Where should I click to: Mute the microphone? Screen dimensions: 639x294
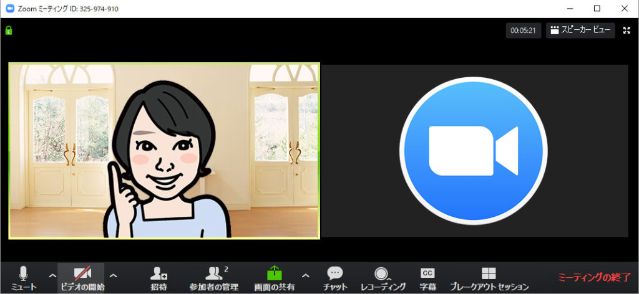click(24, 277)
